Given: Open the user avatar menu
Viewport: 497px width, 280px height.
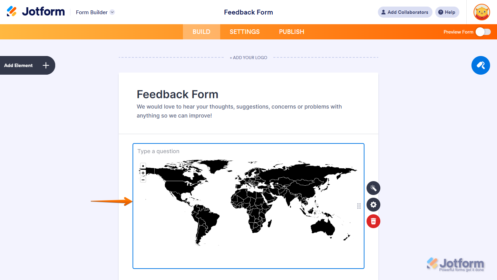Looking at the screenshot, I should 481,12.
